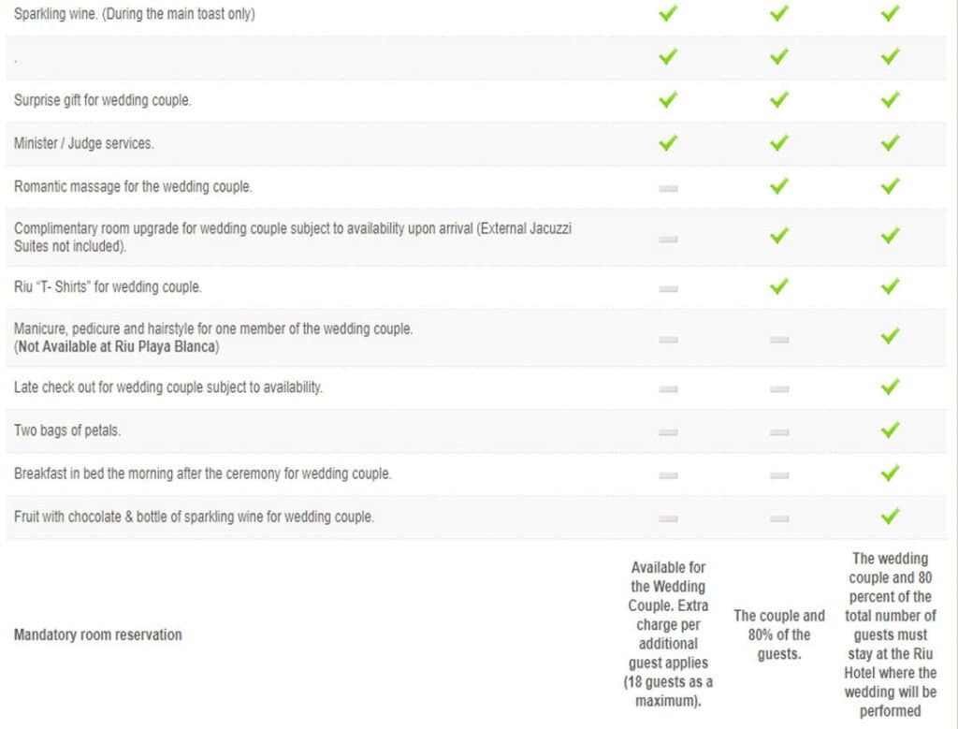Viewport: 958px width, 729px height.
Task: Click the first column dash for Breakfast in bed
Action: click(x=668, y=474)
